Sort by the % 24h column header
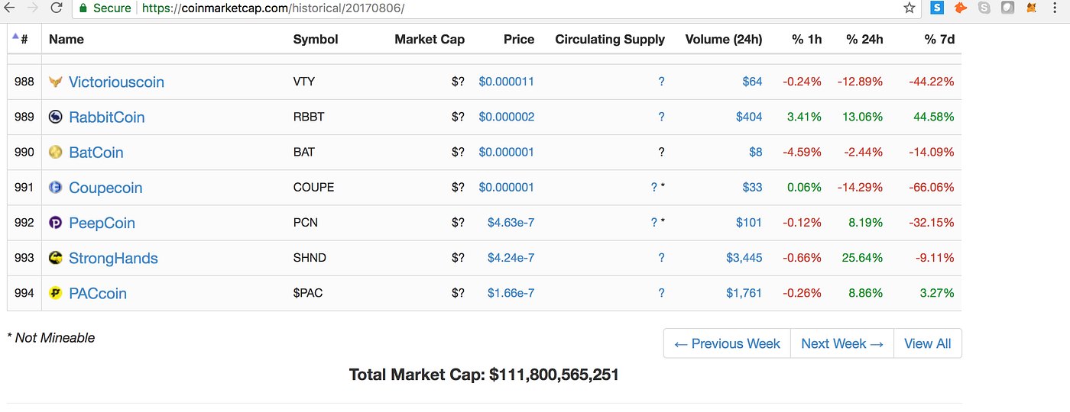Image resolution: width=1070 pixels, height=412 pixels. 864,39
